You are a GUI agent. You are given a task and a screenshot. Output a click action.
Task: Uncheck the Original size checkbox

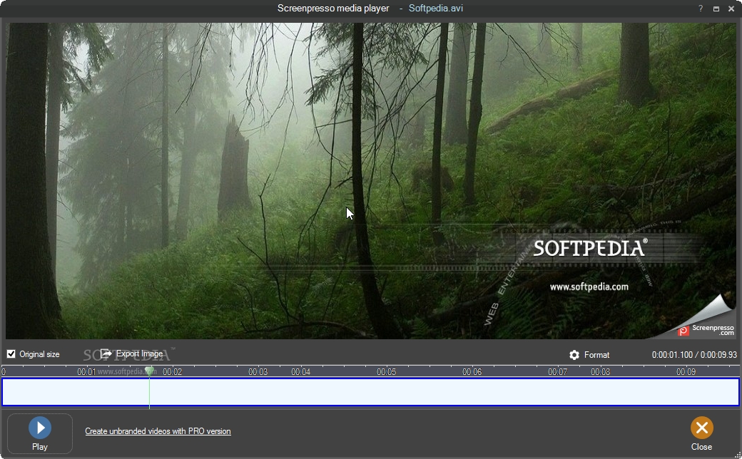(11, 354)
